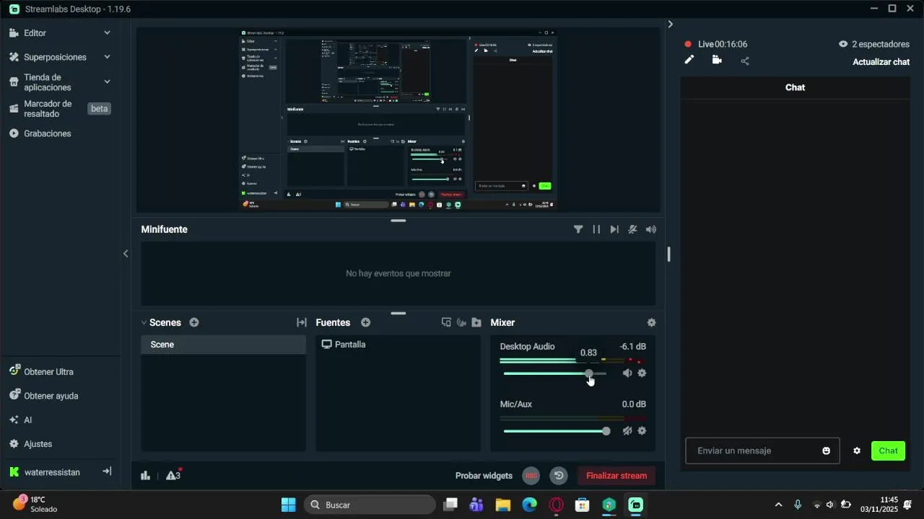
Task: Click Desktop Audio volume slider
Action: pos(555,373)
